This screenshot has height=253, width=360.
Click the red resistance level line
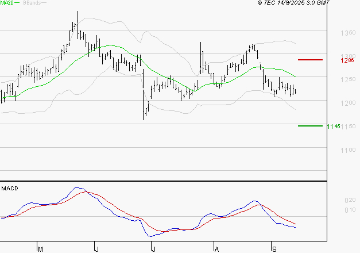(310, 60)
